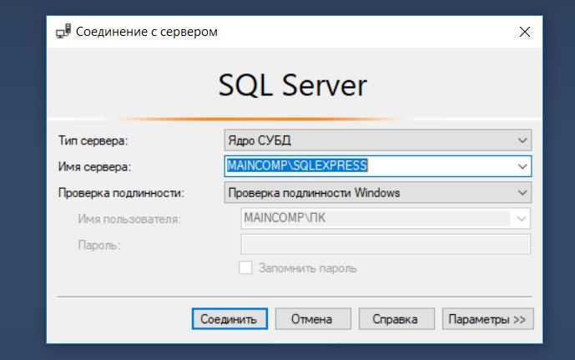The height and width of the screenshot is (360, 575).
Task: Close the server connection dialog
Action: 524,32
